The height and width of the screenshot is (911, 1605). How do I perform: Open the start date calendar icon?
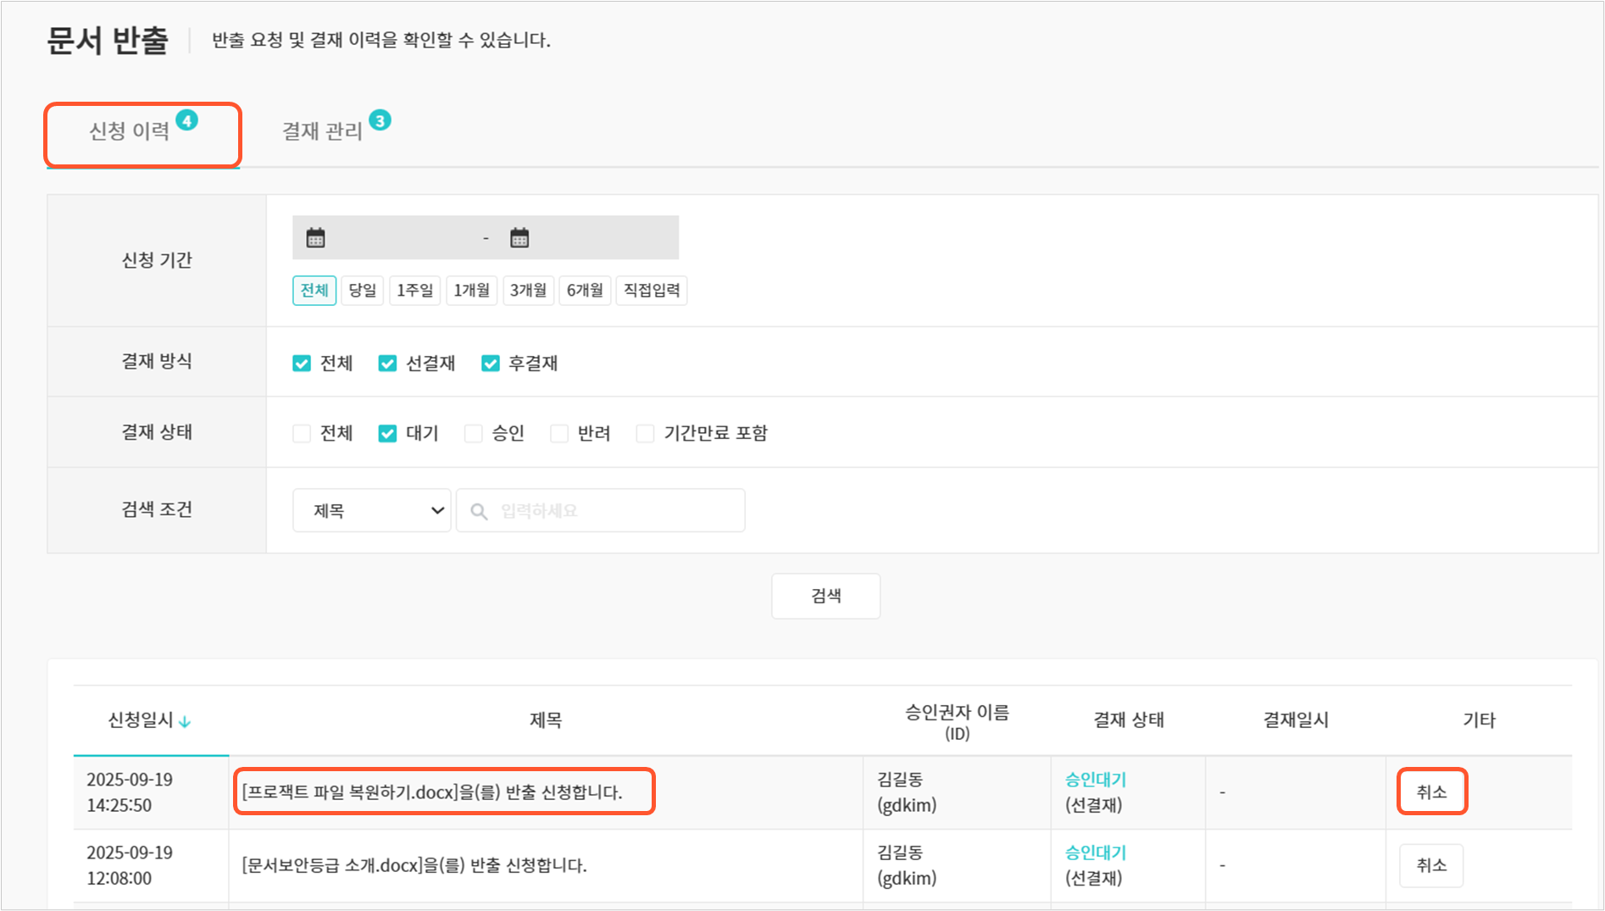[315, 238]
